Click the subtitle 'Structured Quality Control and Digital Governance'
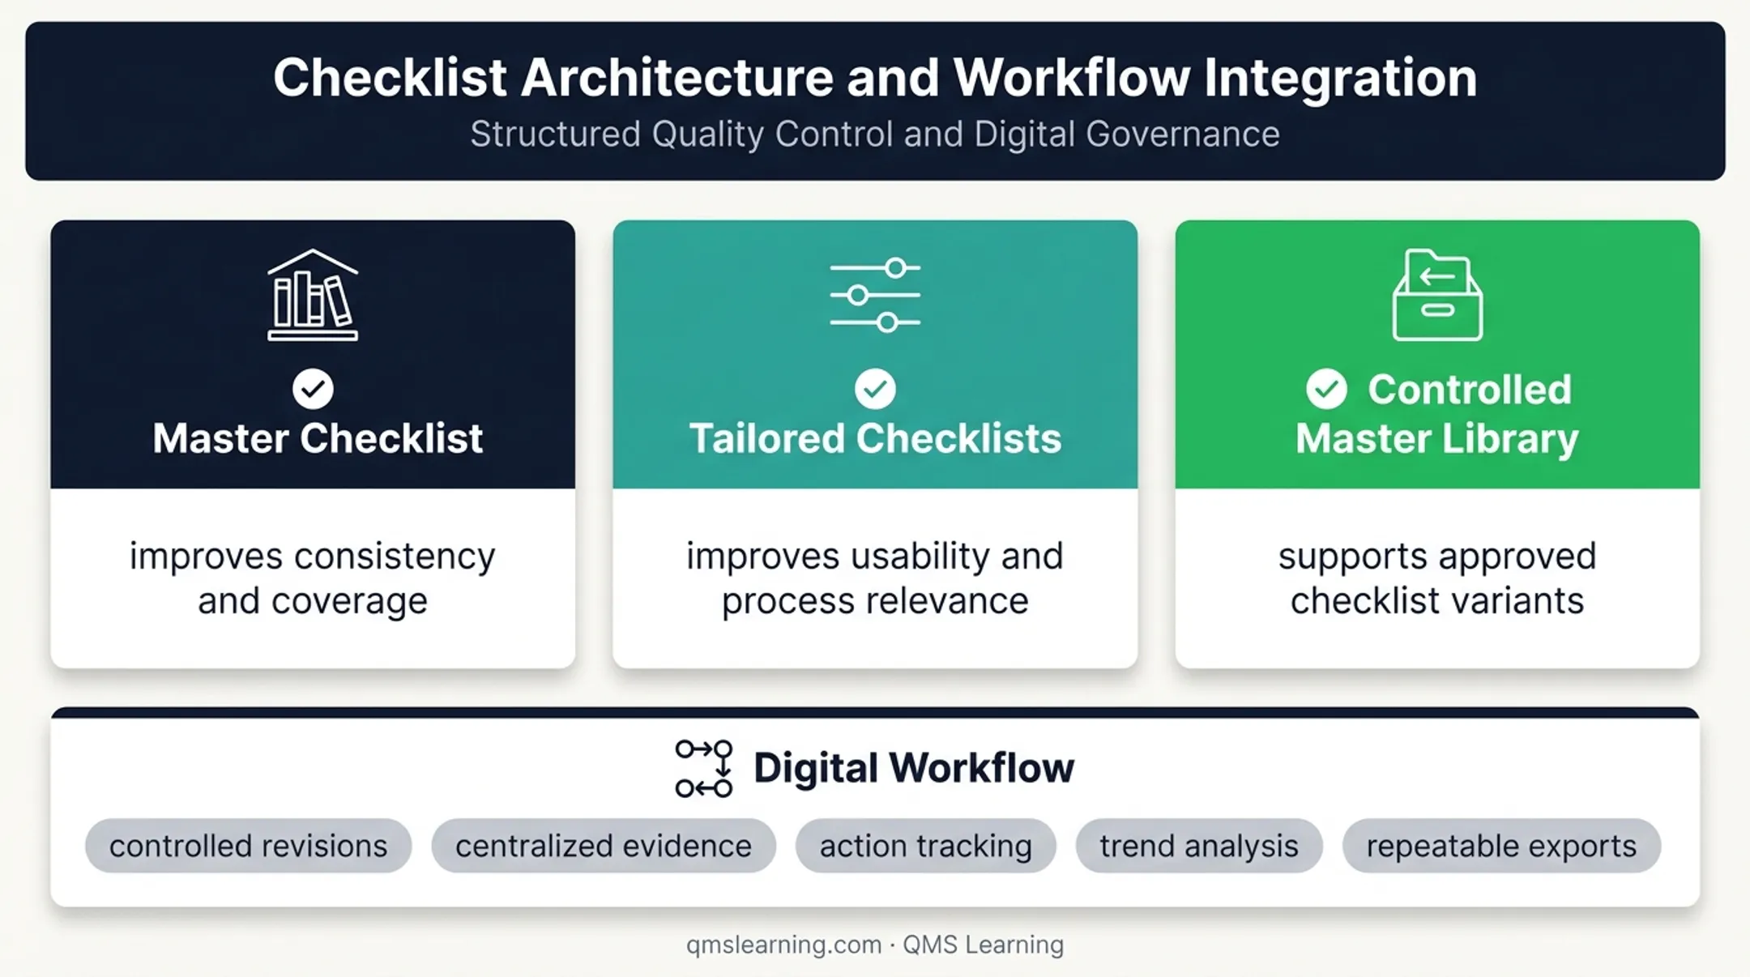This screenshot has height=977, width=1750. pyautogui.click(x=875, y=134)
